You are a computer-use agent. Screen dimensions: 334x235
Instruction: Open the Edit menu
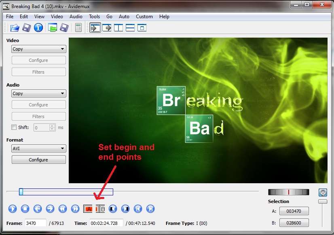pos(24,17)
